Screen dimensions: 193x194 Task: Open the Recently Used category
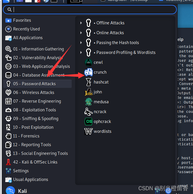(37, 29)
